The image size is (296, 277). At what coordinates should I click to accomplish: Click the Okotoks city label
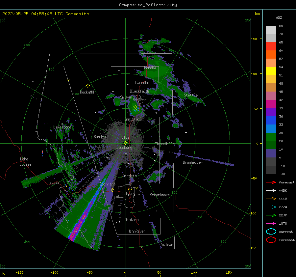132,220
